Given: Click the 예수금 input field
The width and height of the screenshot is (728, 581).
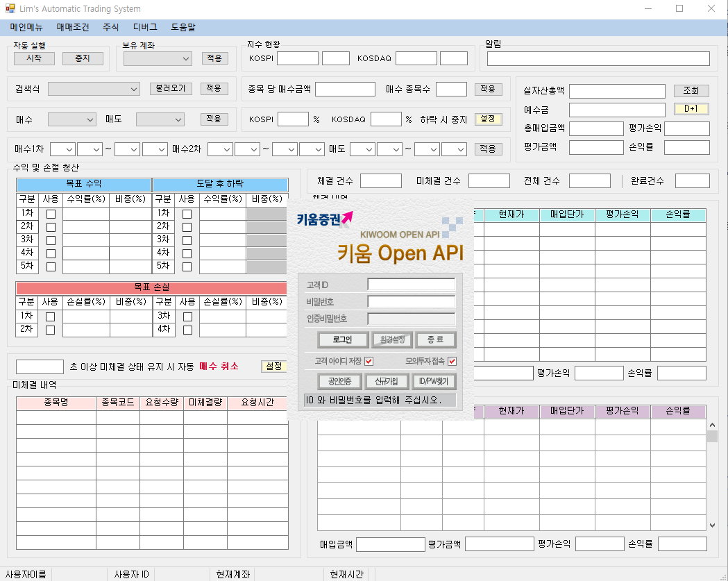Looking at the screenshot, I should [x=617, y=110].
